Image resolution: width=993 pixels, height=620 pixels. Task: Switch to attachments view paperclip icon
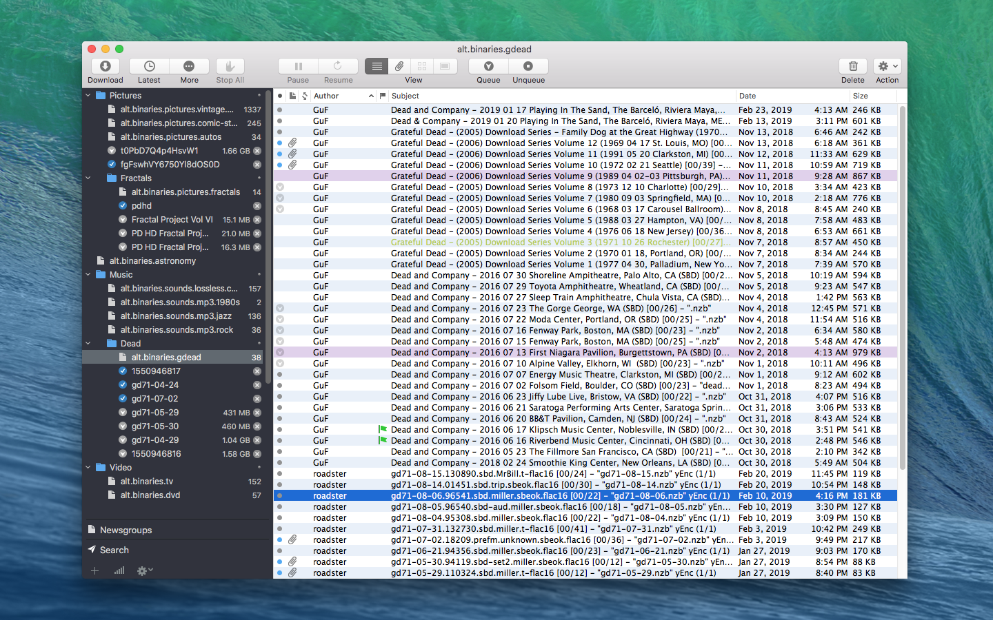(399, 66)
